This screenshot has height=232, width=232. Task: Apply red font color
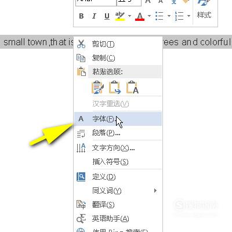tap(140, 17)
